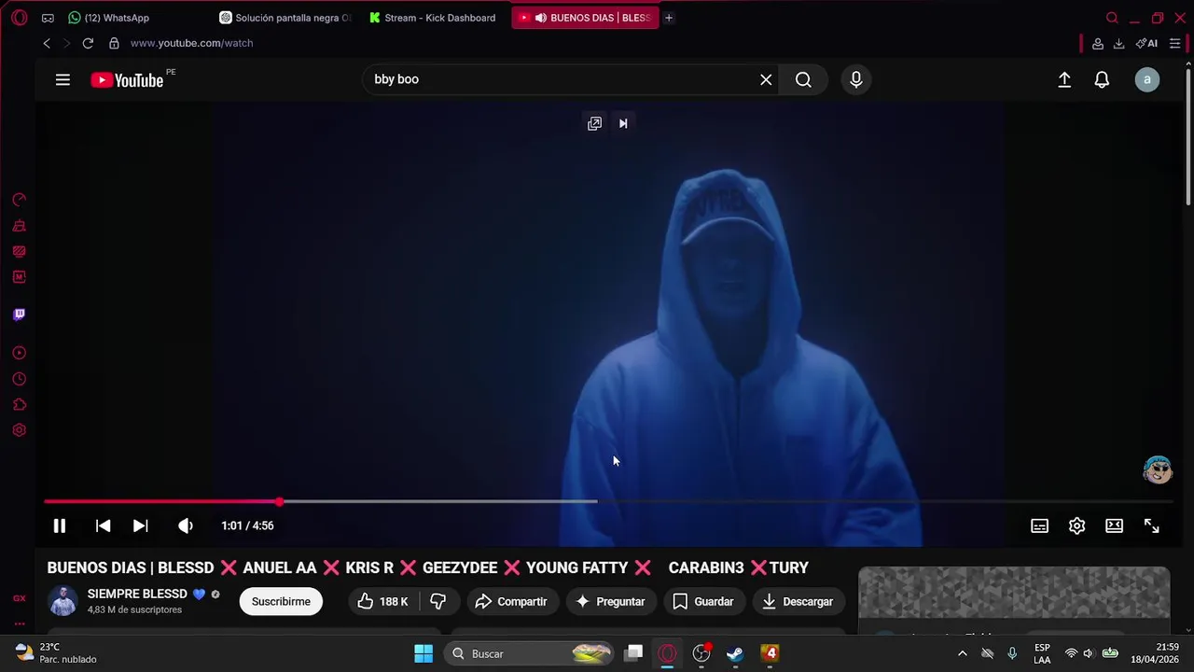Open the browser downloads icon

[x=1118, y=44]
